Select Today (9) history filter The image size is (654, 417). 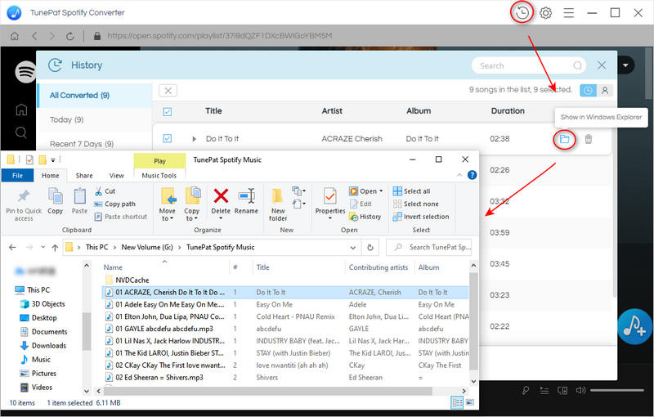(x=94, y=119)
